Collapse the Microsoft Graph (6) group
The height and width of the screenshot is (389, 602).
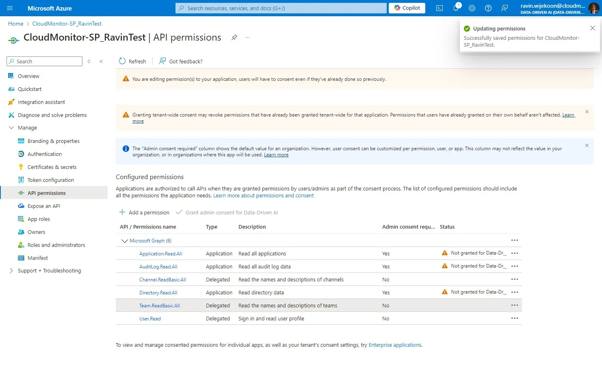point(125,241)
